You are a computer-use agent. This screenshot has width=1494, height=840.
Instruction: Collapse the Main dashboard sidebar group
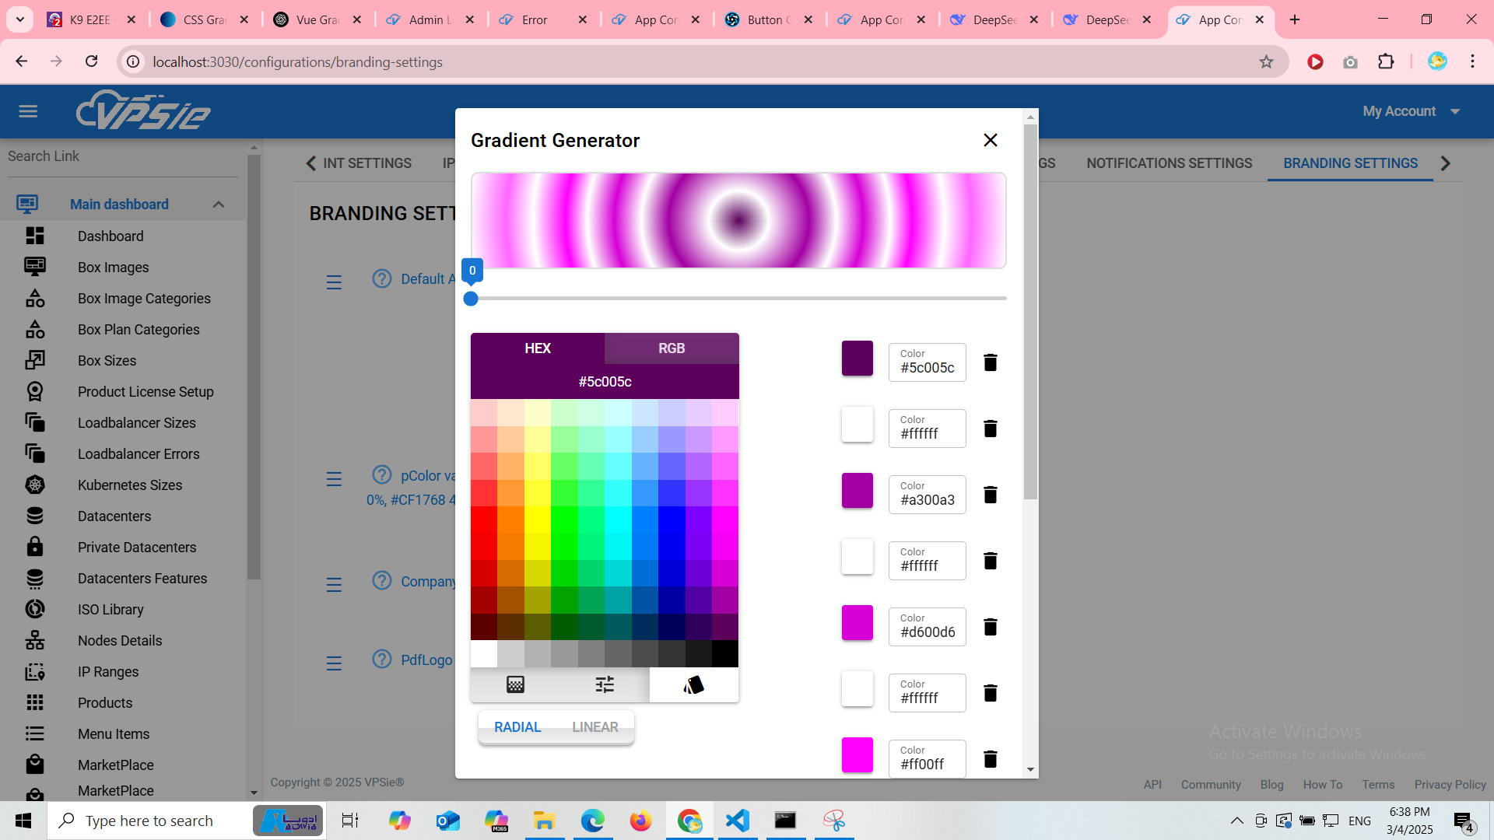click(218, 205)
